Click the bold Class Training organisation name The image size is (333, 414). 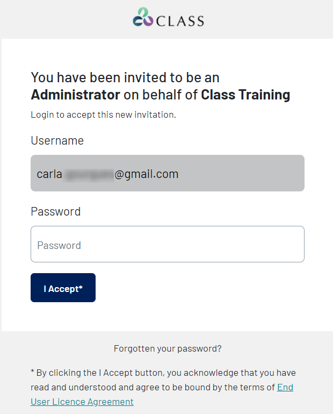tap(245, 95)
